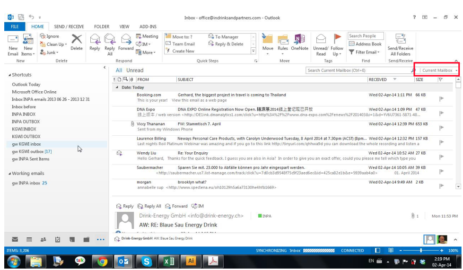Switch to the SEND / RECEIVE tab

pos(69,26)
